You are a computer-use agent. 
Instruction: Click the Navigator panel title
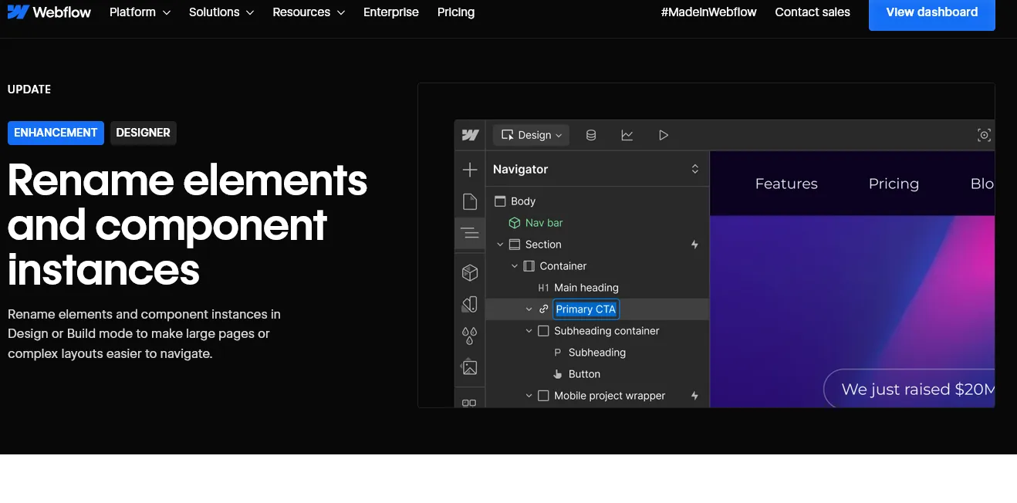[x=520, y=169]
